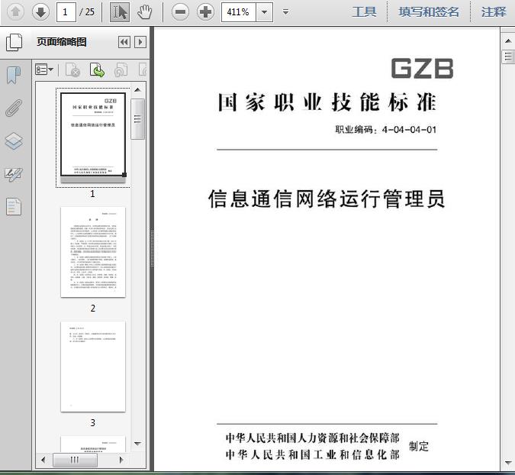The width and height of the screenshot is (515, 475).
Task: Go to previous page arrow button
Action: pyautogui.click(x=15, y=12)
